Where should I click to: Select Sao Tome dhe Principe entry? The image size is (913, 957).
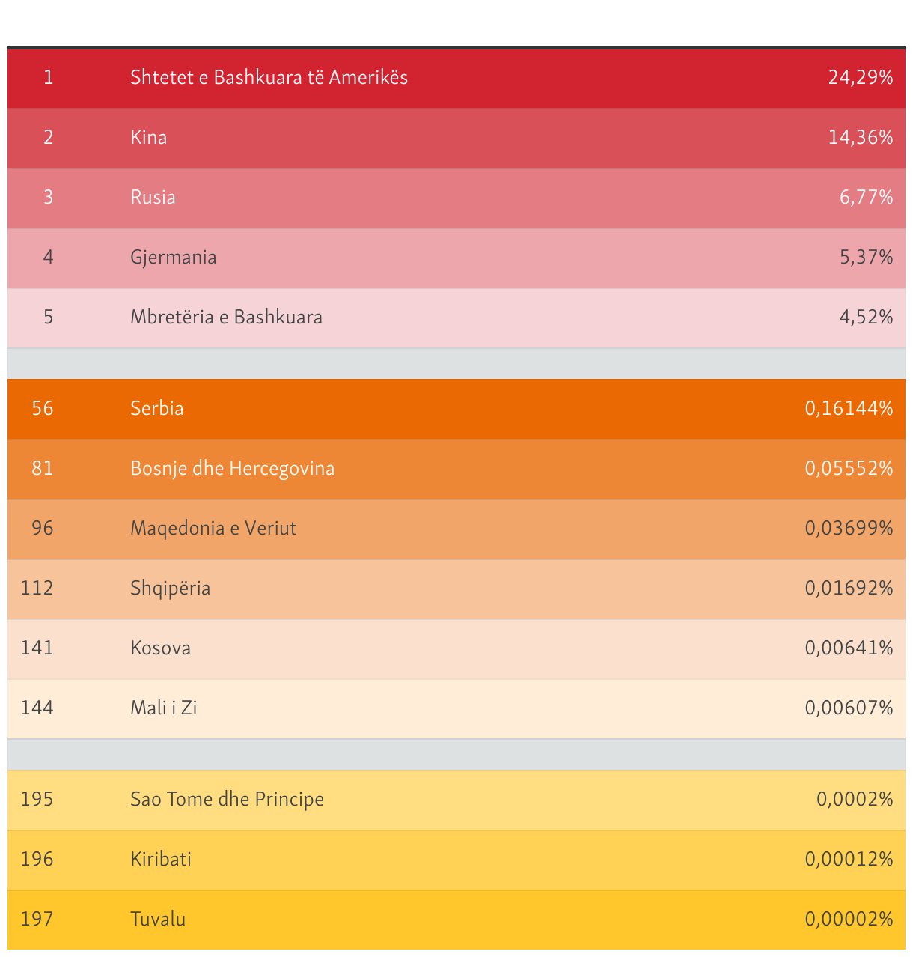coord(227,799)
